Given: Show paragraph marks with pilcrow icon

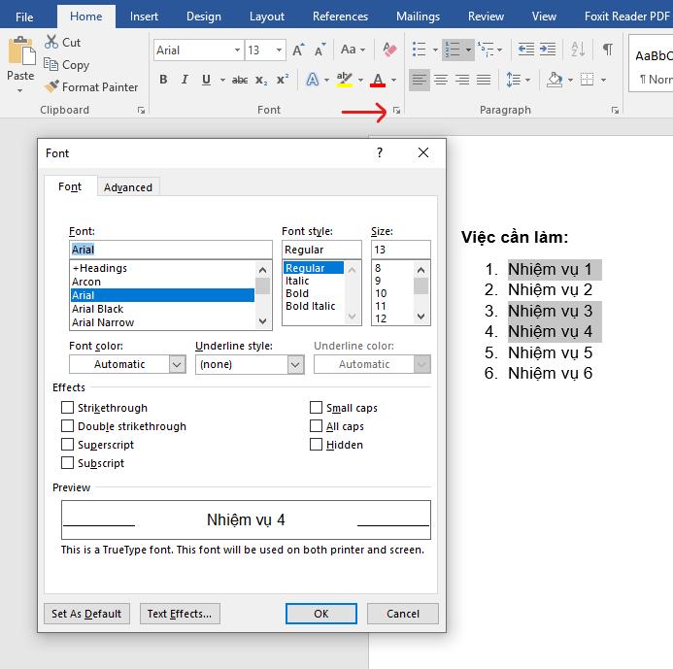Looking at the screenshot, I should point(607,50).
